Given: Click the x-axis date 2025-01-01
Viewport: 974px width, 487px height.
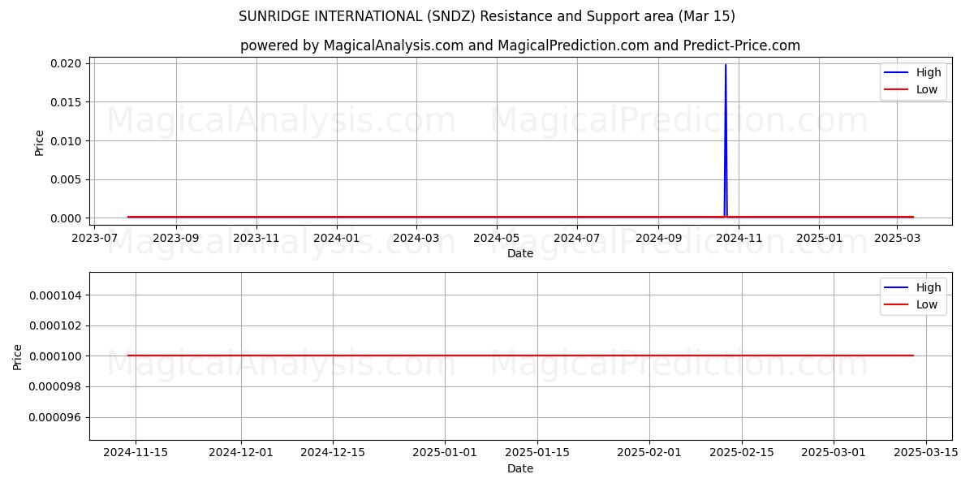Looking at the screenshot, I should (445, 453).
